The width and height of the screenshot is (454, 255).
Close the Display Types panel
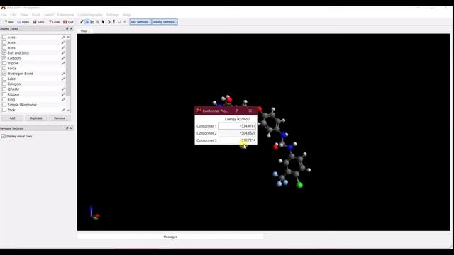tap(71, 28)
